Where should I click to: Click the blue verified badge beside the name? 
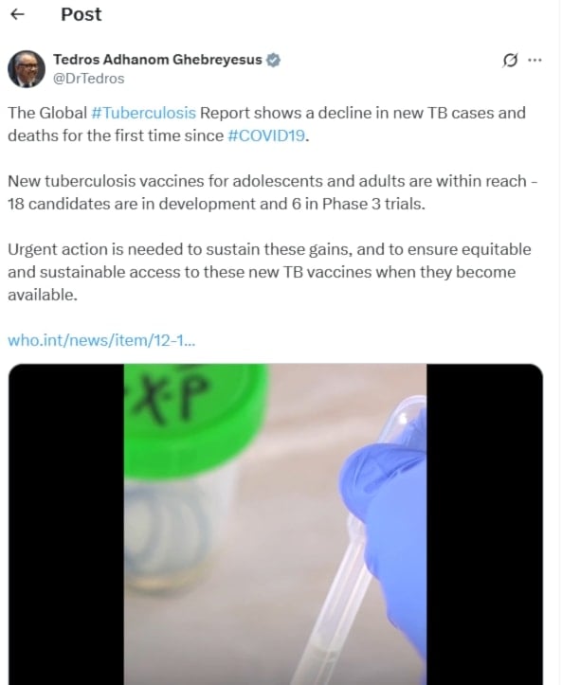[274, 60]
